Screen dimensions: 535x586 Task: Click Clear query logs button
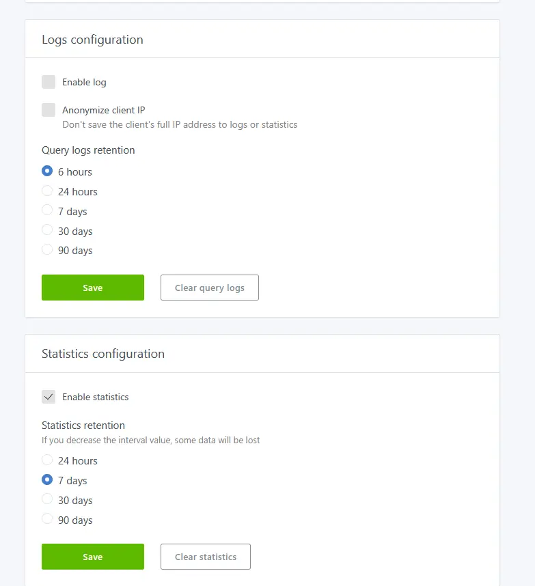coord(210,288)
